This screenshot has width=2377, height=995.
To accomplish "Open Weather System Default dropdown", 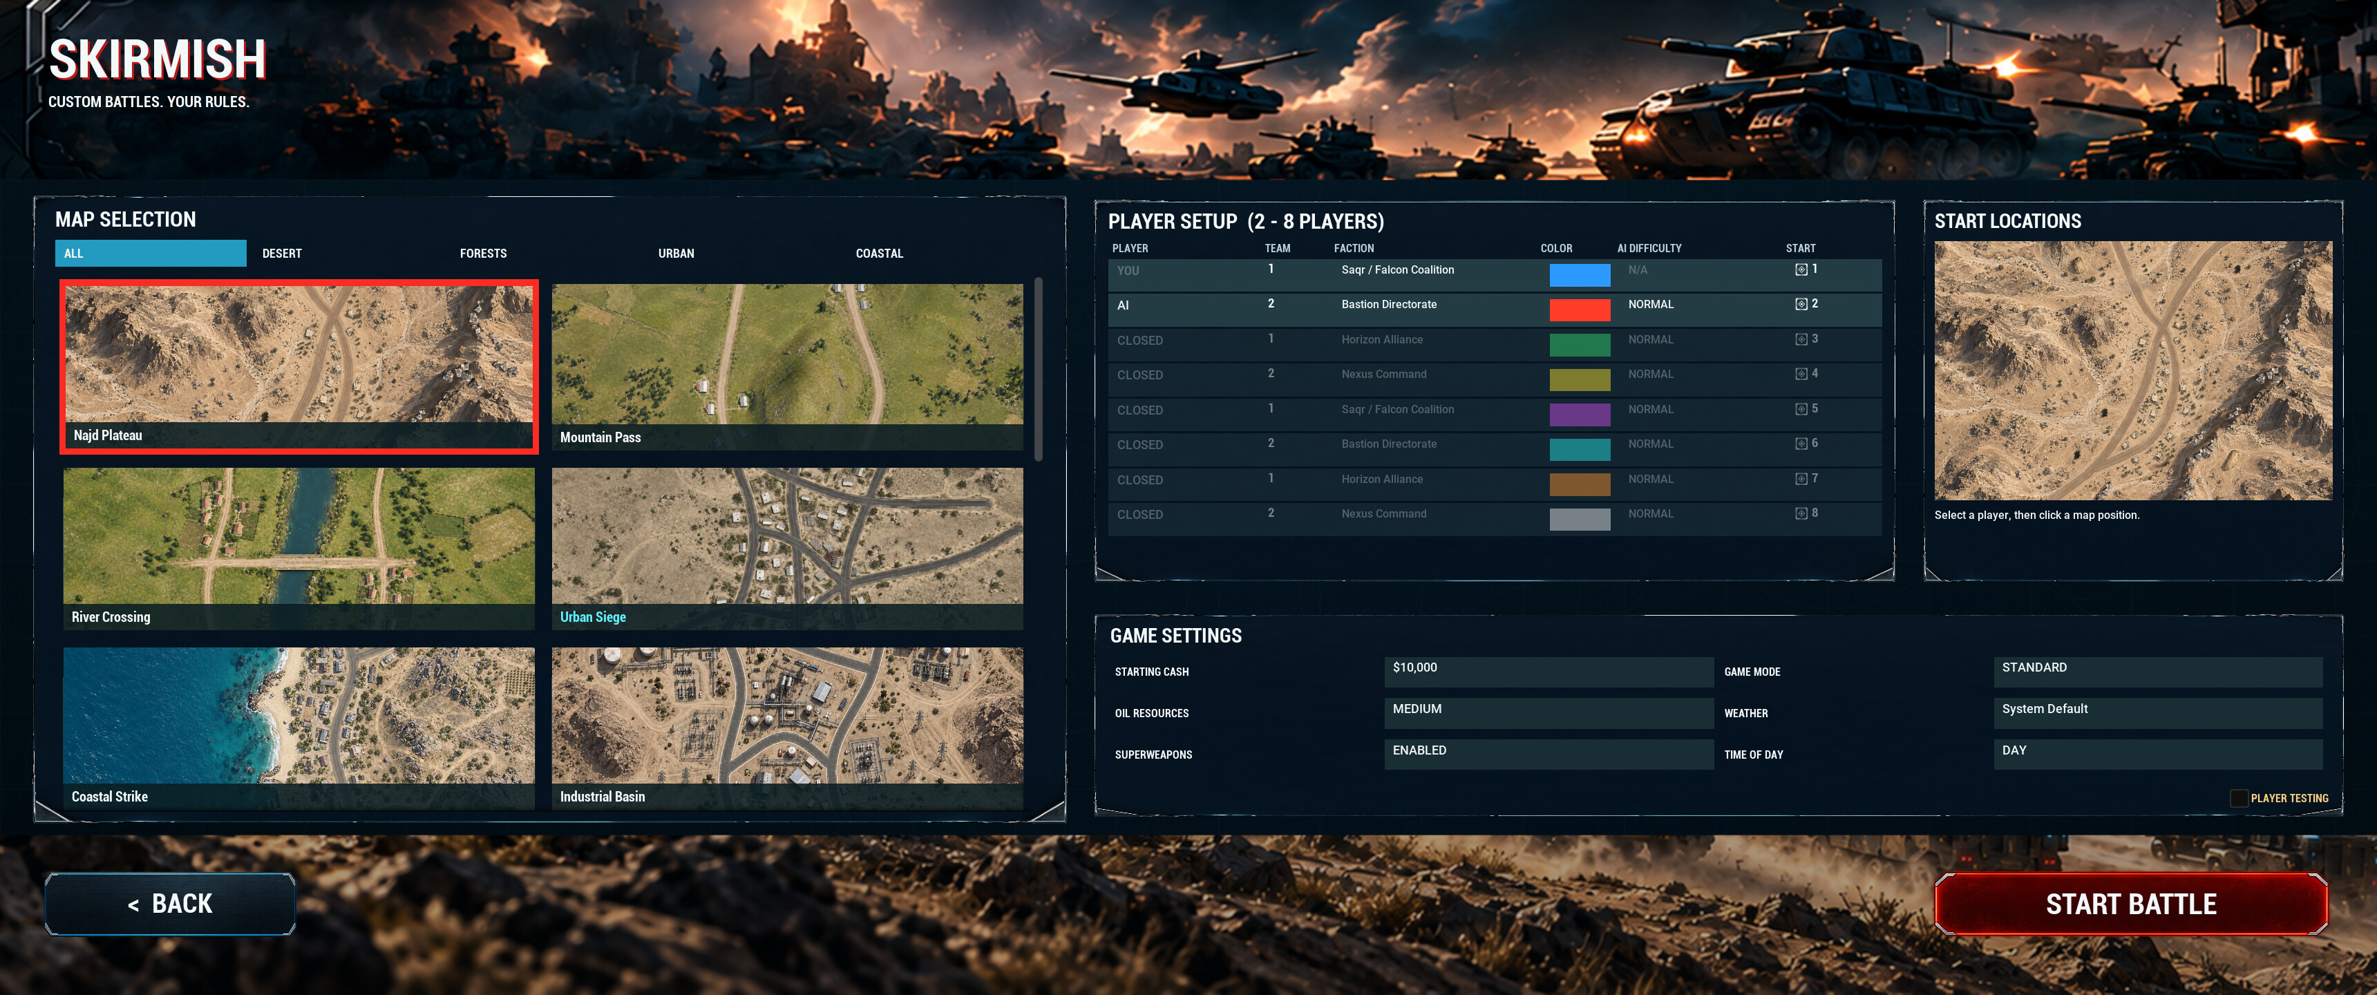I will (2157, 712).
